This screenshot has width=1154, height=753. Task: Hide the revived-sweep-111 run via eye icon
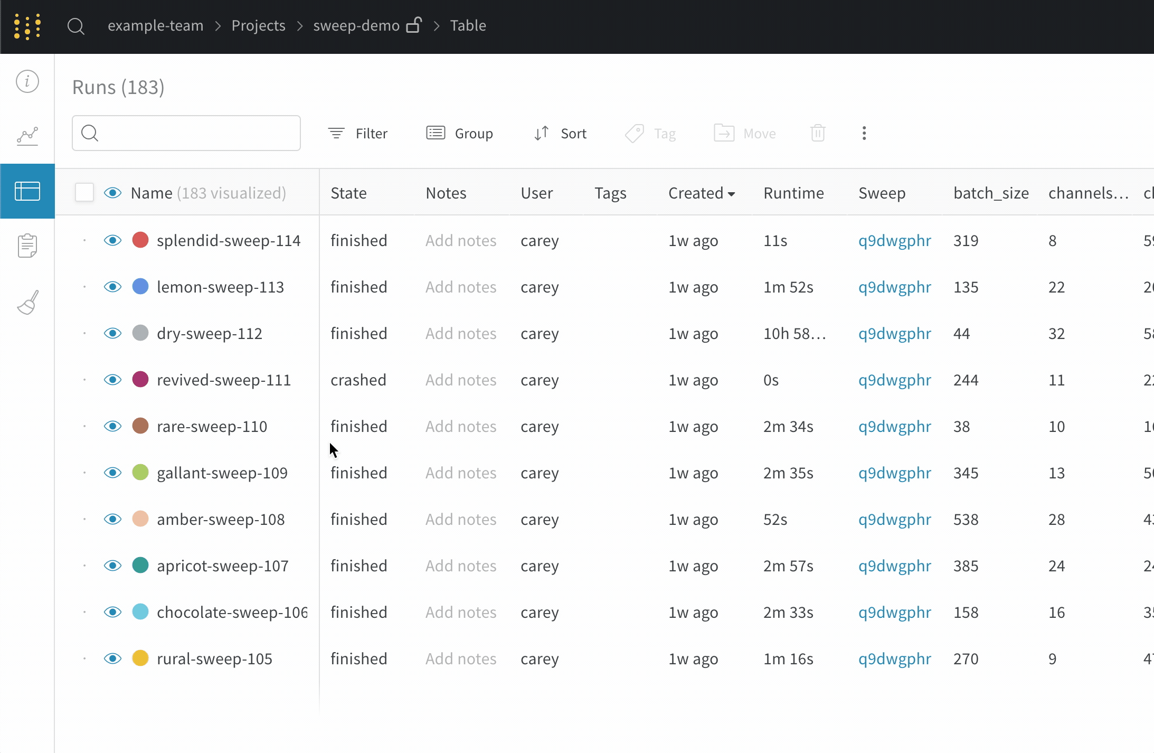(112, 380)
